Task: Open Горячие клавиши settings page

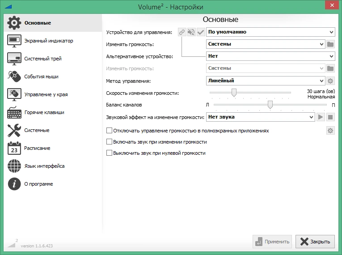Action: click(44, 112)
